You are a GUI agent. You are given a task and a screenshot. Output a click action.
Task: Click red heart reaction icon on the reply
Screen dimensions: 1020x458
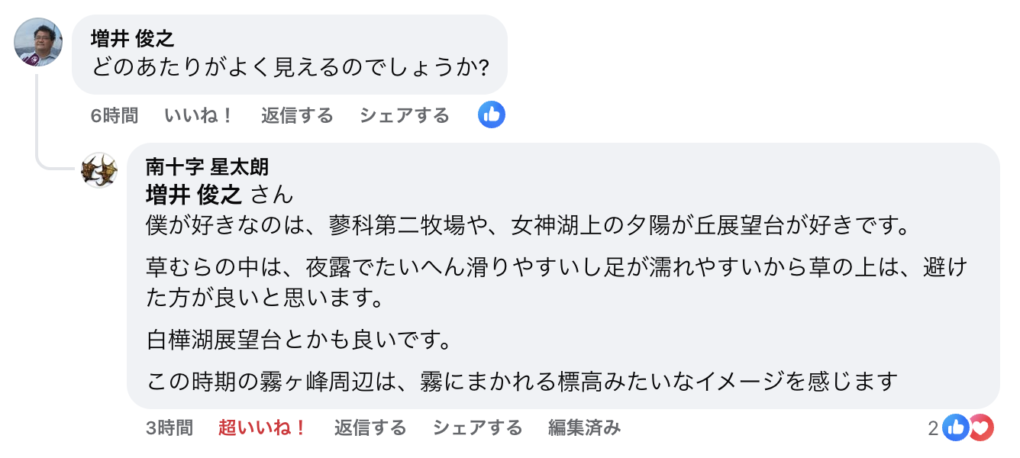click(981, 428)
